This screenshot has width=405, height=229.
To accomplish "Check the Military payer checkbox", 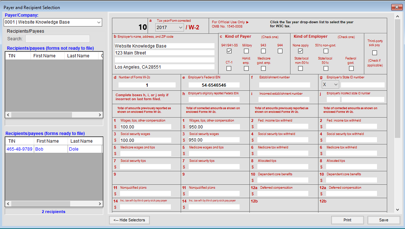I will (246, 51).
